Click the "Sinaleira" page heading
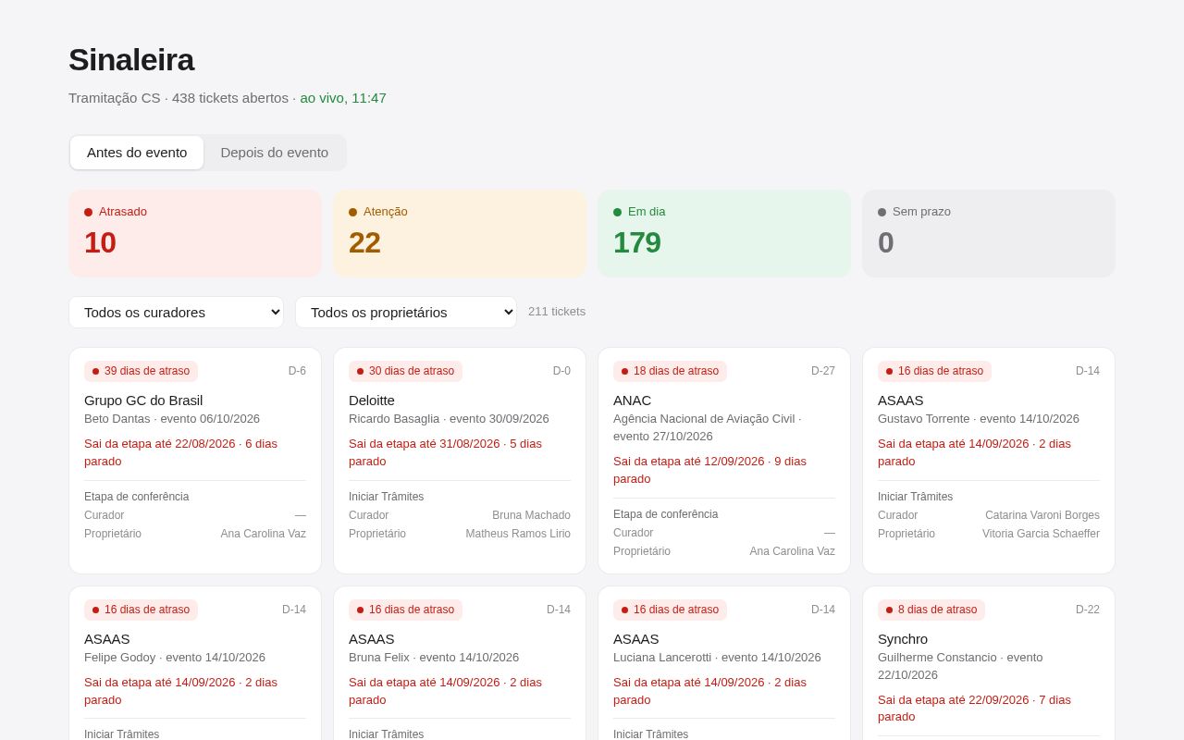This screenshot has width=1184, height=740. (x=131, y=60)
